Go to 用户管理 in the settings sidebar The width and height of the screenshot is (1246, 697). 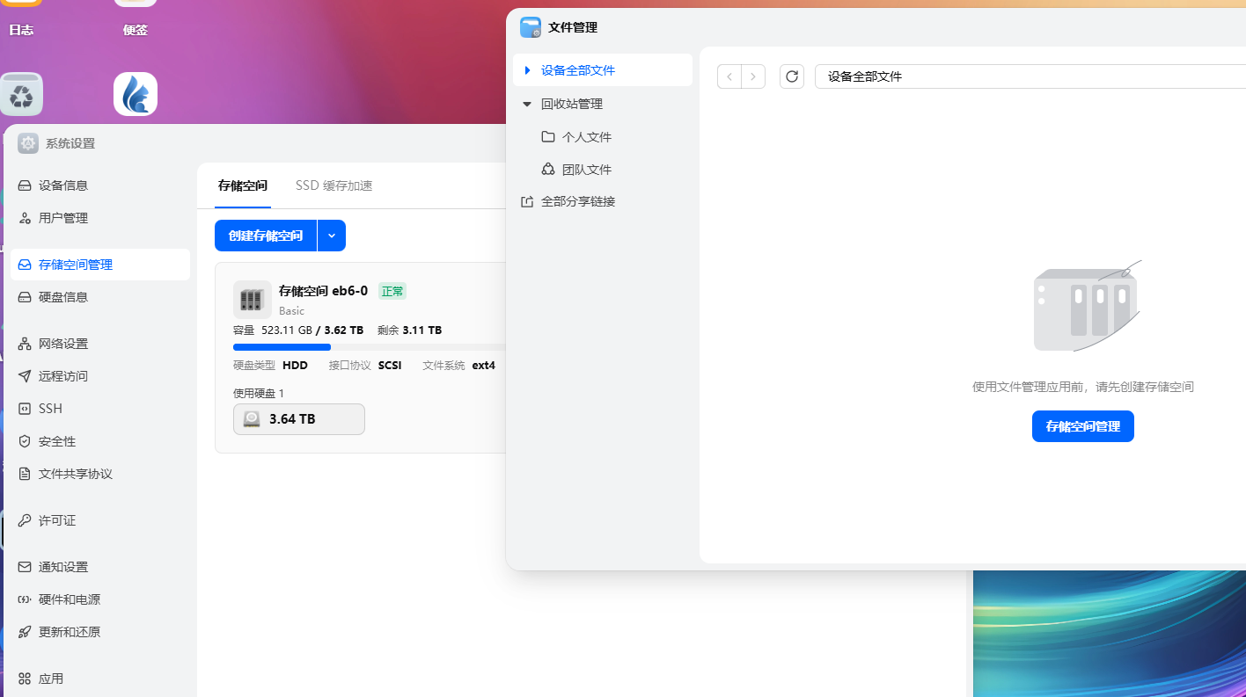coord(100,218)
